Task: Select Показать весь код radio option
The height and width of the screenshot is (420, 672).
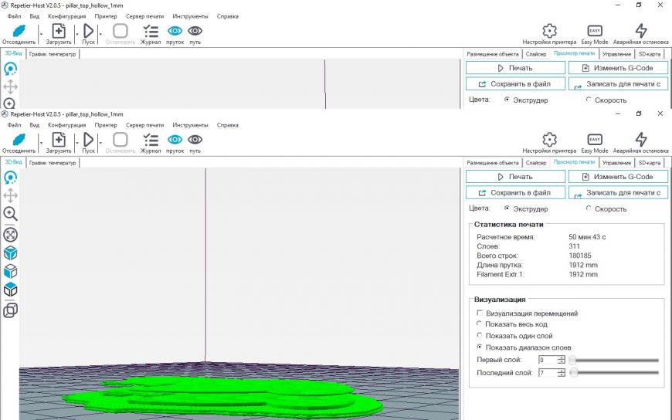Action: click(479, 323)
